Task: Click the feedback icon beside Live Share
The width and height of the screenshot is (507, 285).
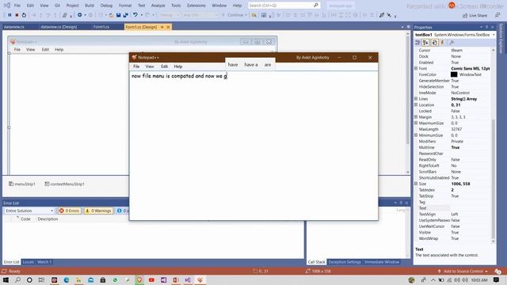Action: 497,15
